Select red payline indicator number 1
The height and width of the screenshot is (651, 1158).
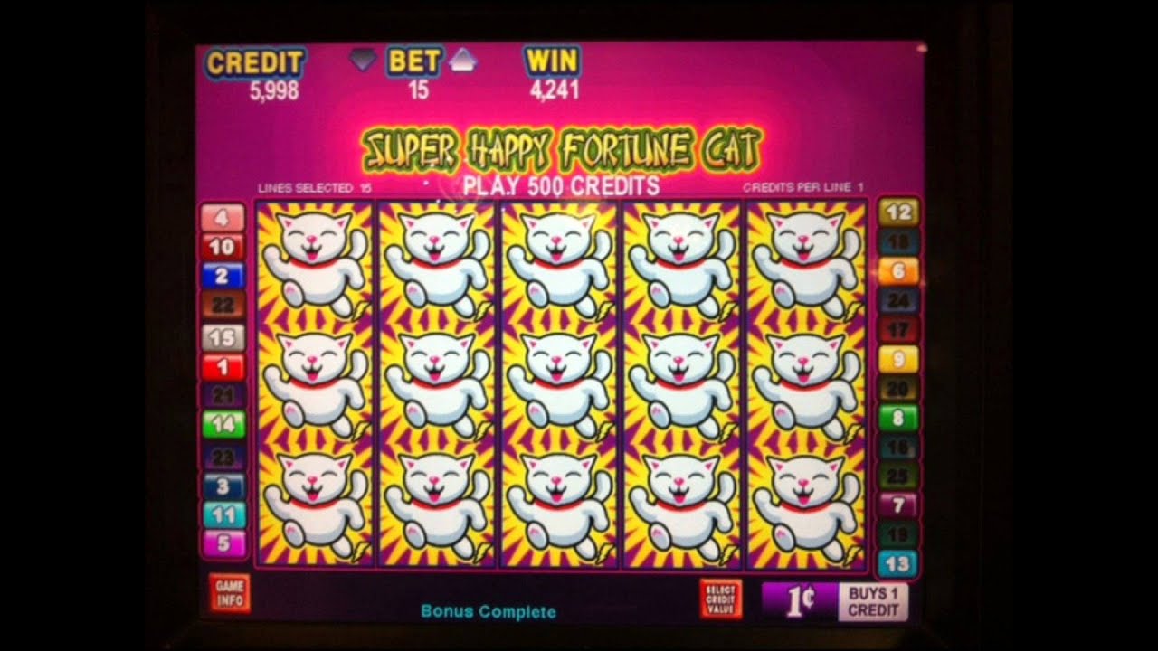click(x=223, y=367)
